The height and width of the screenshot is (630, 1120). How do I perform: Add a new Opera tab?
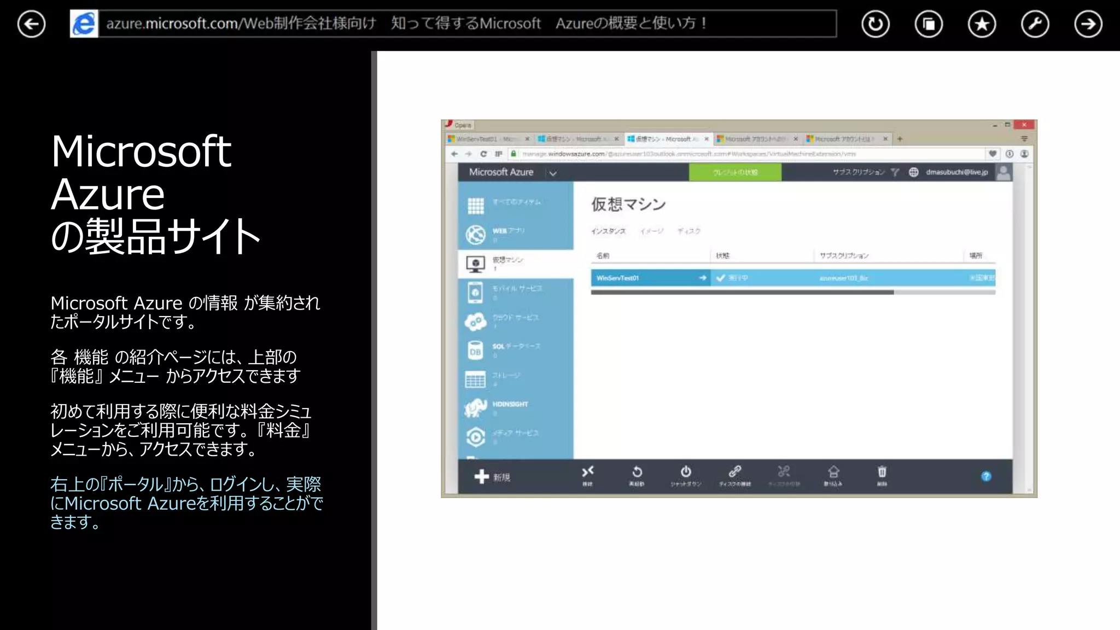pos(900,139)
